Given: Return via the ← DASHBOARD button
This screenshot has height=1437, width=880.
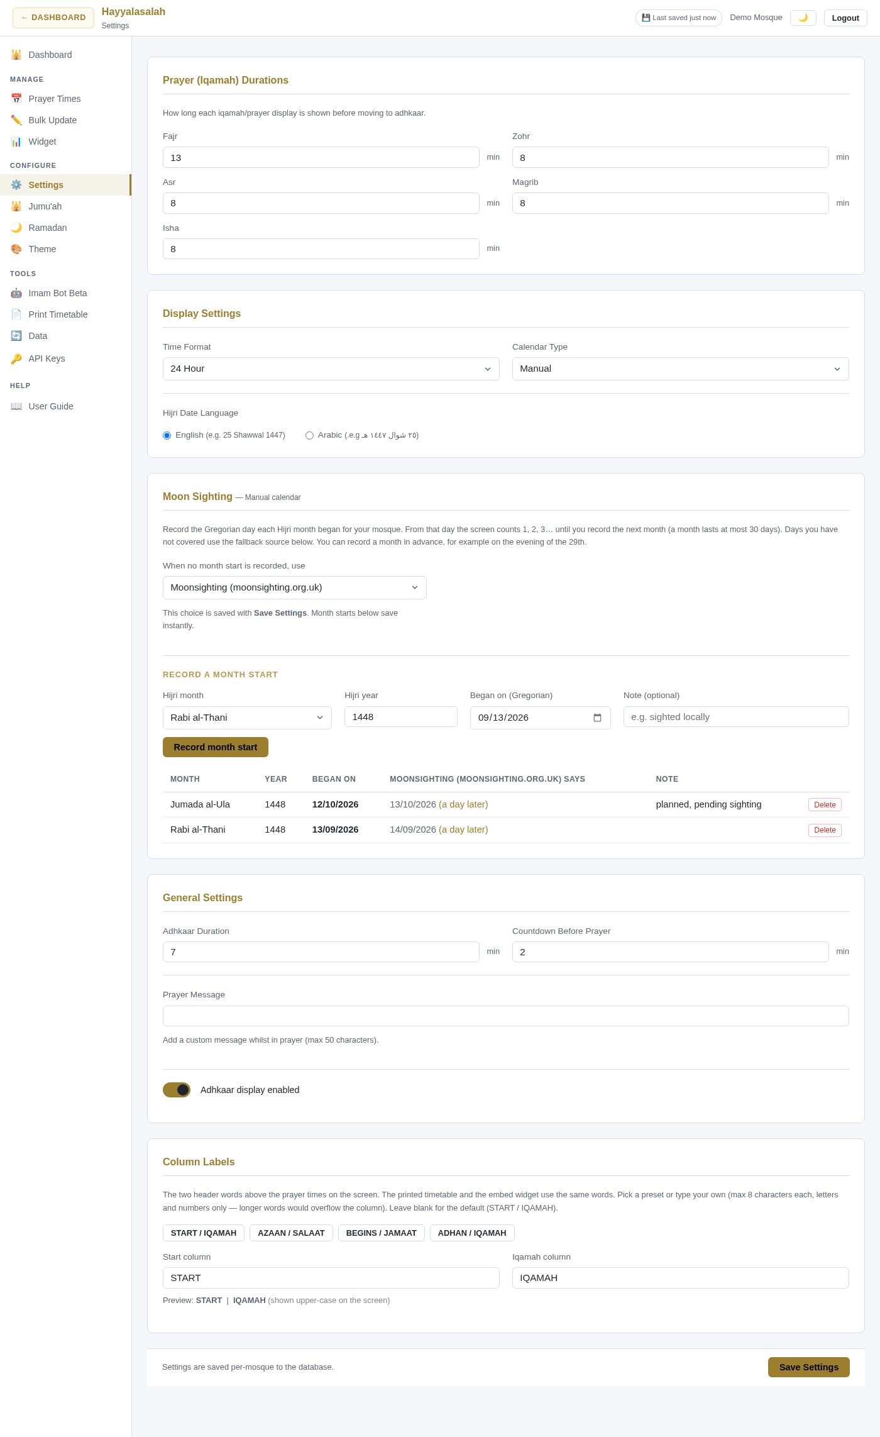Looking at the screenshot, I should point(53,18).
